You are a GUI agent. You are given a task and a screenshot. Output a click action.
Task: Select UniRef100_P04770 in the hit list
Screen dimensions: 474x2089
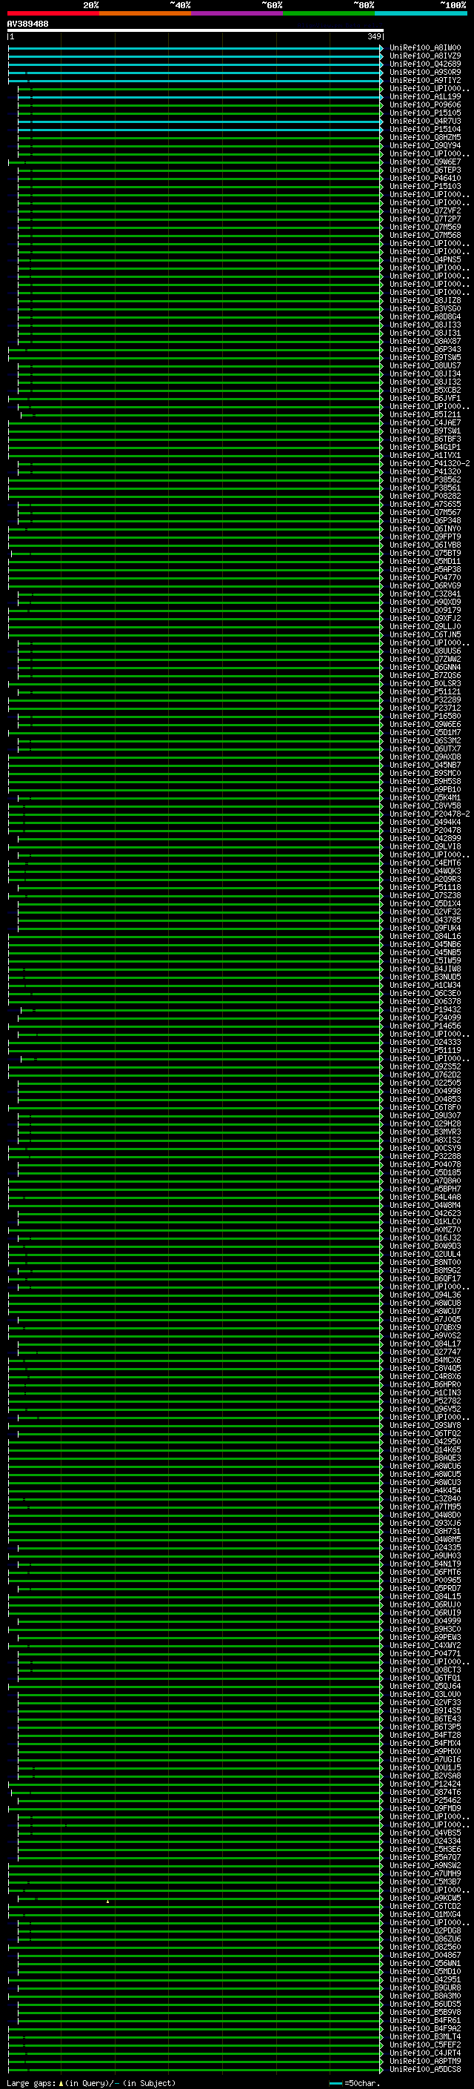tap(424, 578)
